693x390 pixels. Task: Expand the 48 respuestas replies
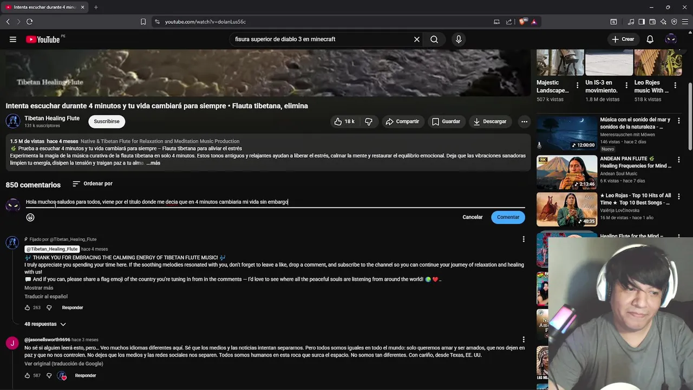(x=45, y=324)
